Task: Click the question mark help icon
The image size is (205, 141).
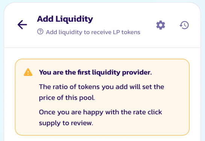Action: [x=40, y=32]
